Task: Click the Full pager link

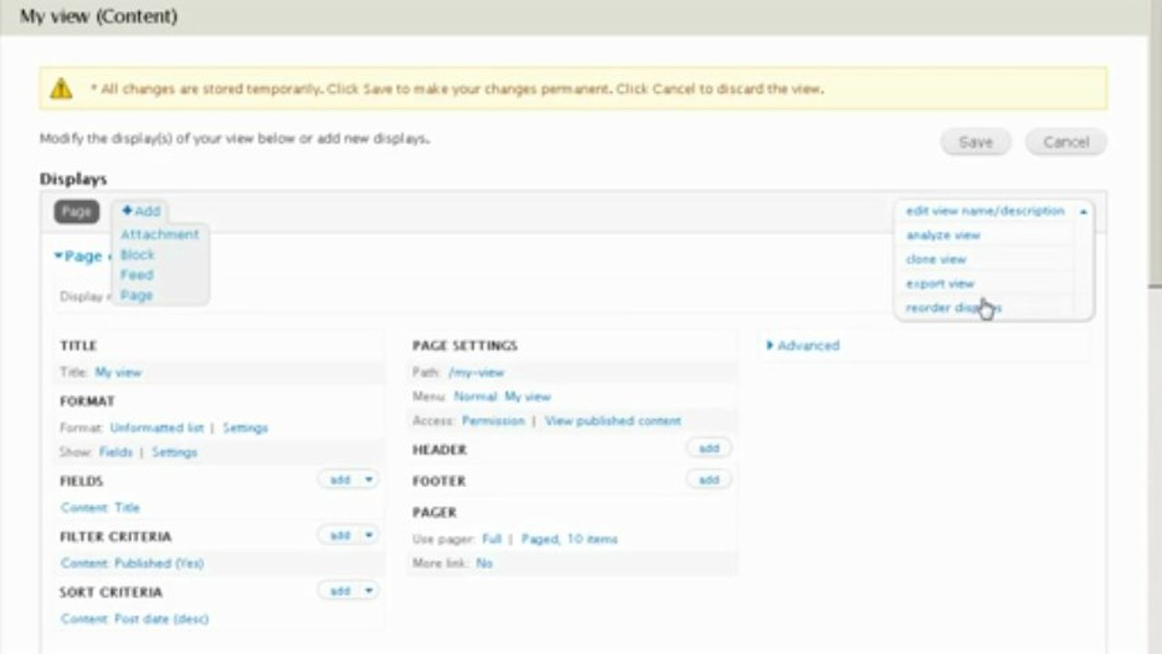Action: [x=492, y=540]
